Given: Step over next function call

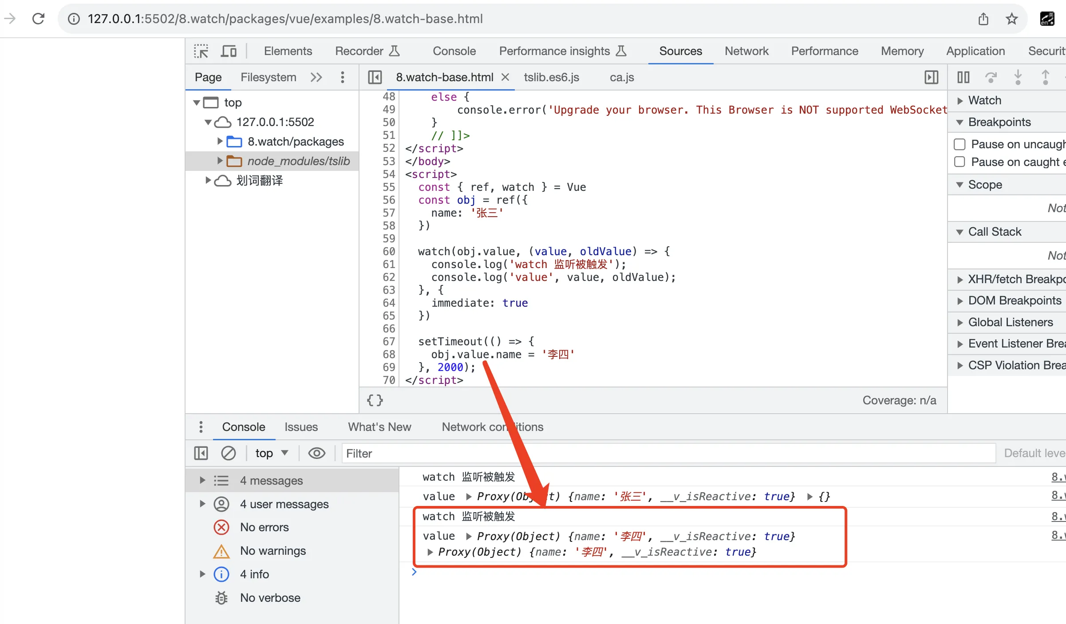Looking at the screenshot, I should [x=991, y=77].
